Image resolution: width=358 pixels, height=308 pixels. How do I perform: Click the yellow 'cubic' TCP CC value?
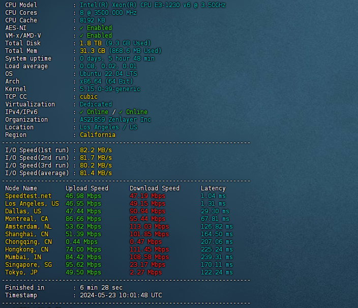(89, 97)
